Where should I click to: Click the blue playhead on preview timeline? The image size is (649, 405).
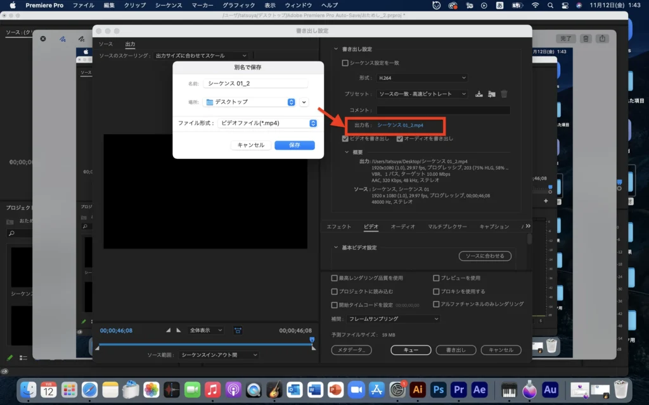312,340
